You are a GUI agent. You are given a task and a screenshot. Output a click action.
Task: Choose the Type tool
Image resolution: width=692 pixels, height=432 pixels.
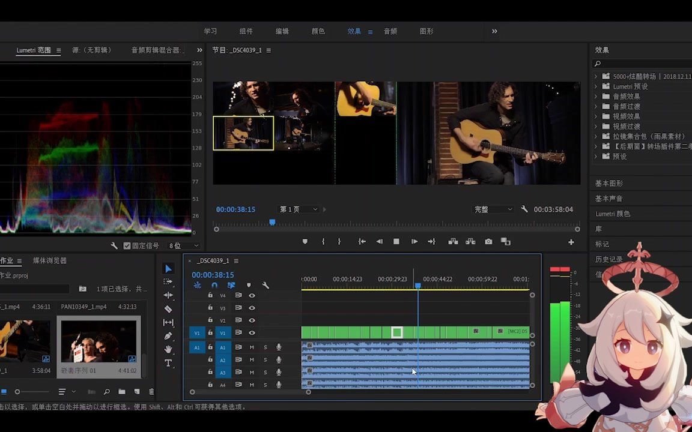(x=168, y=363)
